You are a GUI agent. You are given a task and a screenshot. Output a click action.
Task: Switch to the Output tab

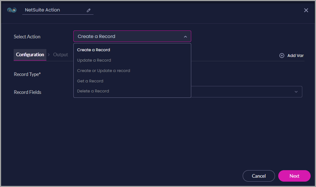click(x=60, y=55)
